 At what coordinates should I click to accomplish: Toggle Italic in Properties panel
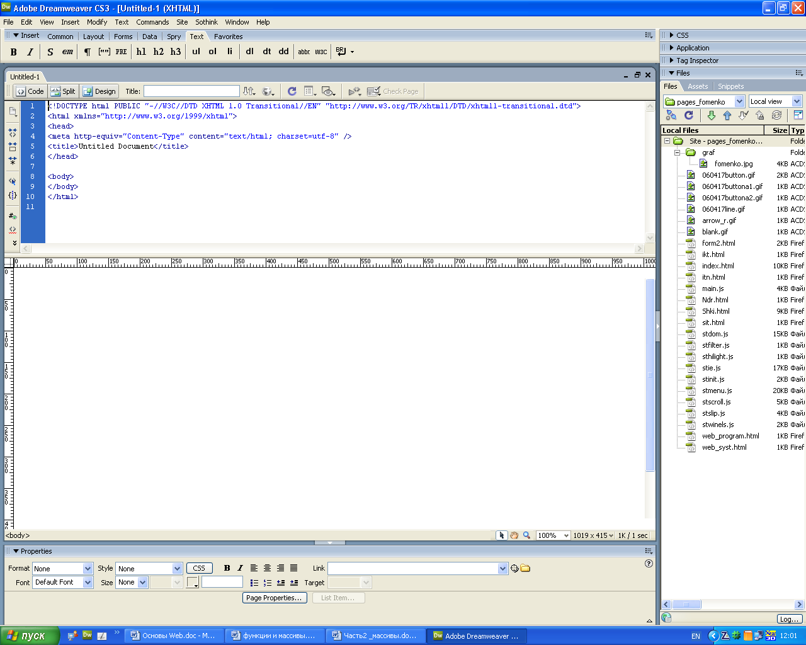click(x=240, y=568)
